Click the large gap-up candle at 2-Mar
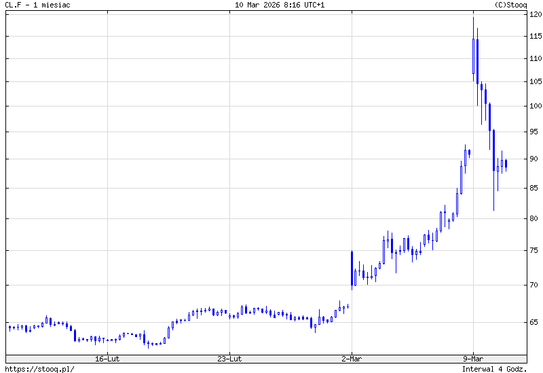Image resolution: width=543 pixels, height=373 pixels. (x=352, y=269)
